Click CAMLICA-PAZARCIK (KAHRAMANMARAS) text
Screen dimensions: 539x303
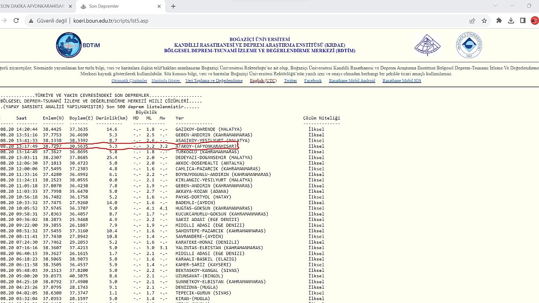coord(218,169)
